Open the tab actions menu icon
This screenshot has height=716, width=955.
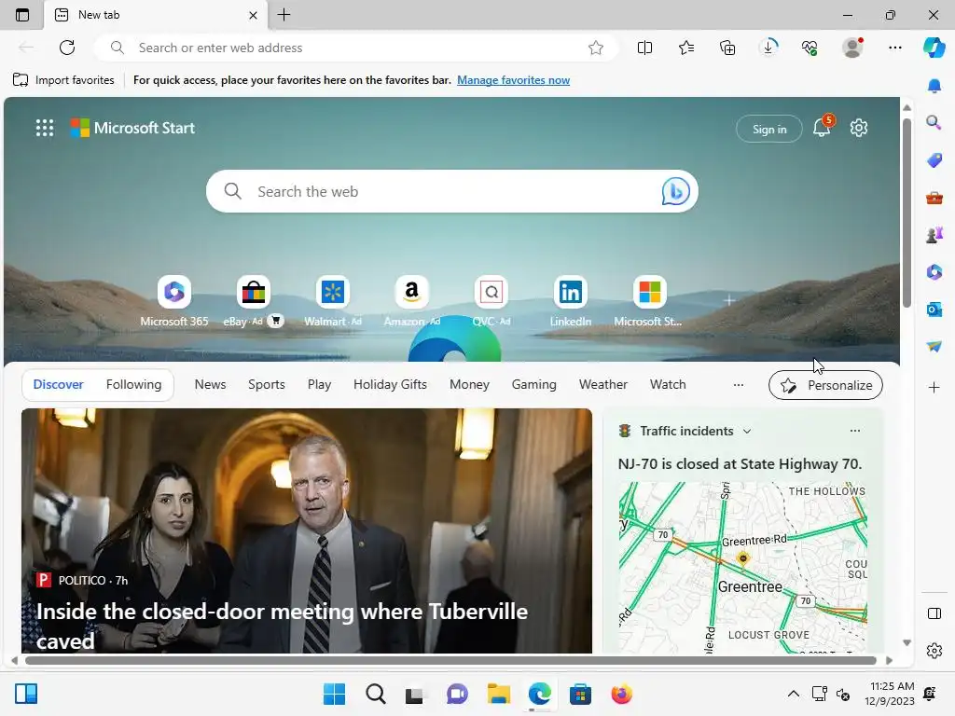22,15
